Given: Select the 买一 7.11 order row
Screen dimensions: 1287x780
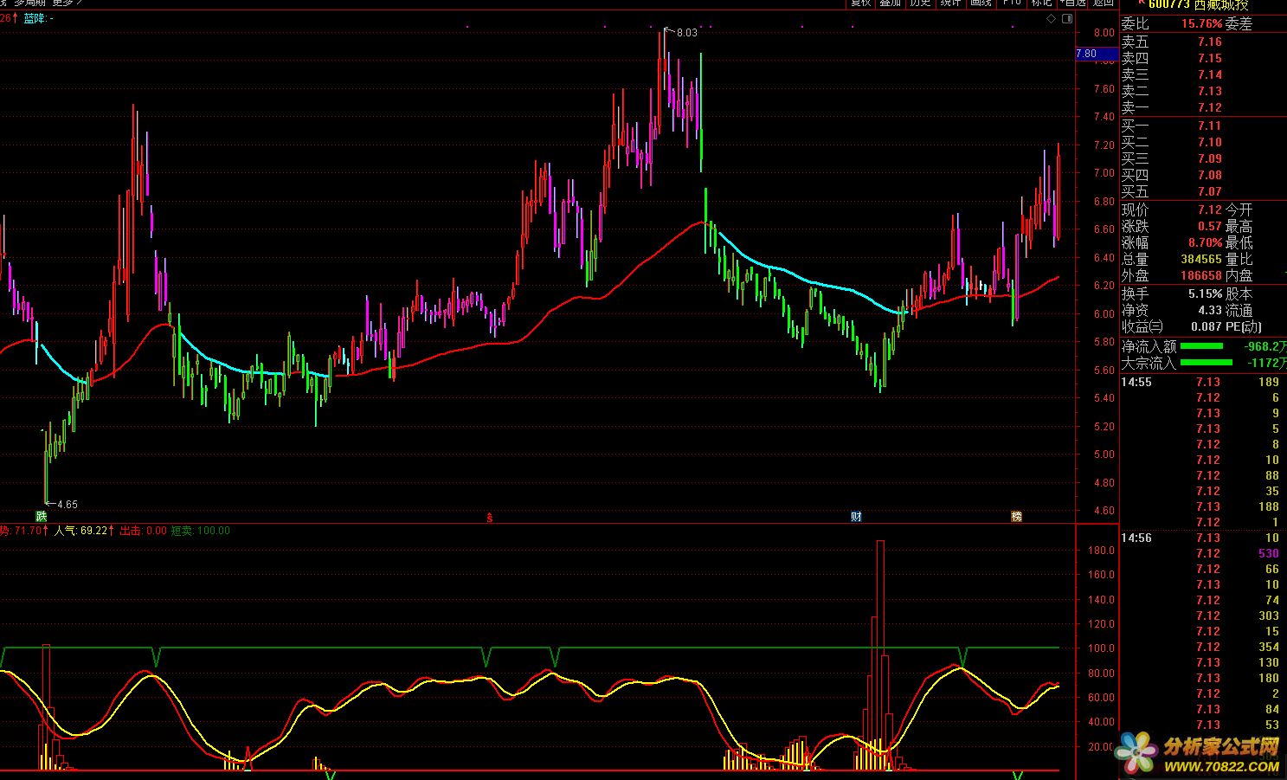Looking at the screenshot, I should click(x=1203, y=126).
